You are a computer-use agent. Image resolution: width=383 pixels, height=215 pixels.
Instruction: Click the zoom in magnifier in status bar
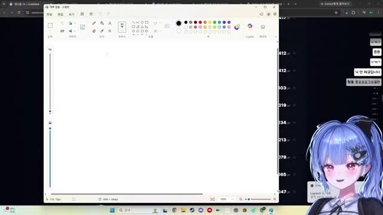(x=275, y=199)
